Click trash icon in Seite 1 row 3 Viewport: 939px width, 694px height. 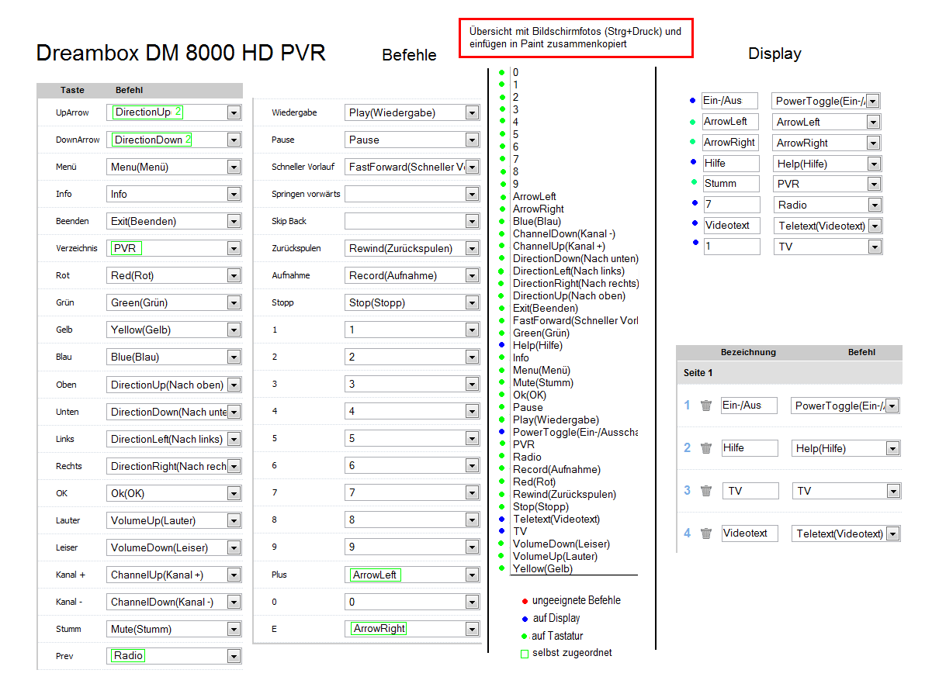click(705, 491)
